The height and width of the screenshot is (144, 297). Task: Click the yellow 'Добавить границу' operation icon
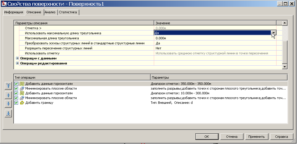pos(22,103)
